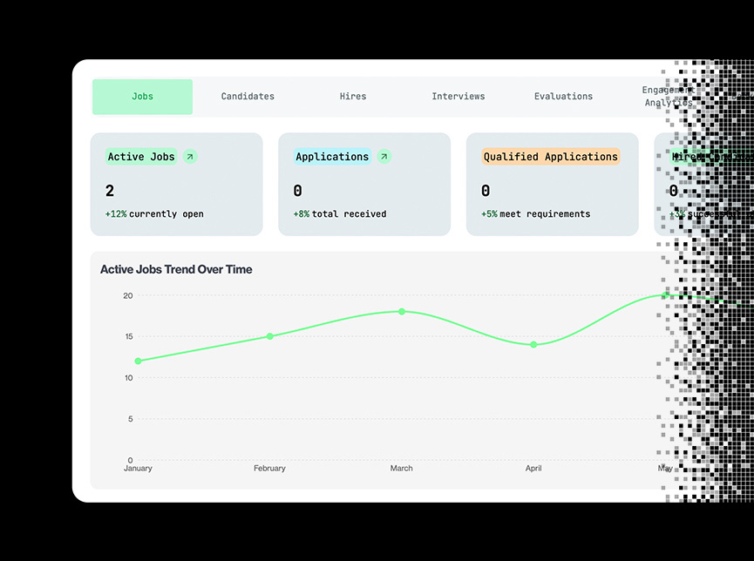Select the Hires tab
This screenshot has height=561, width=754.
353,97
